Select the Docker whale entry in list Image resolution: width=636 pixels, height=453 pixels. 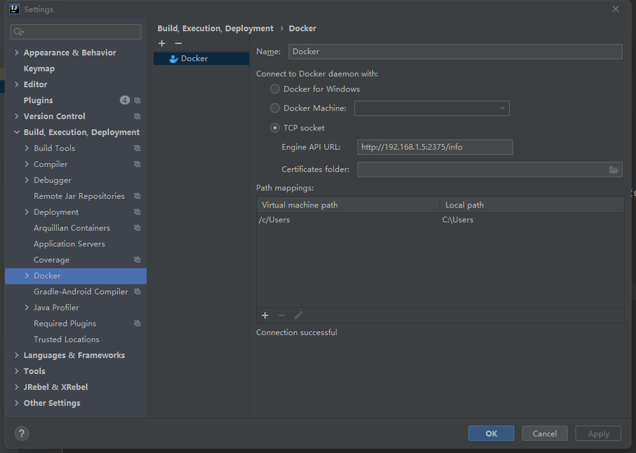pyautogui.click(x=201, y=59)
